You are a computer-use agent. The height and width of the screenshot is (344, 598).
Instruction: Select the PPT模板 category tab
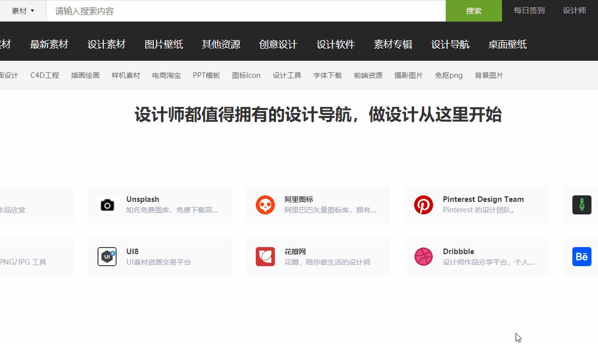pos(206,75)
